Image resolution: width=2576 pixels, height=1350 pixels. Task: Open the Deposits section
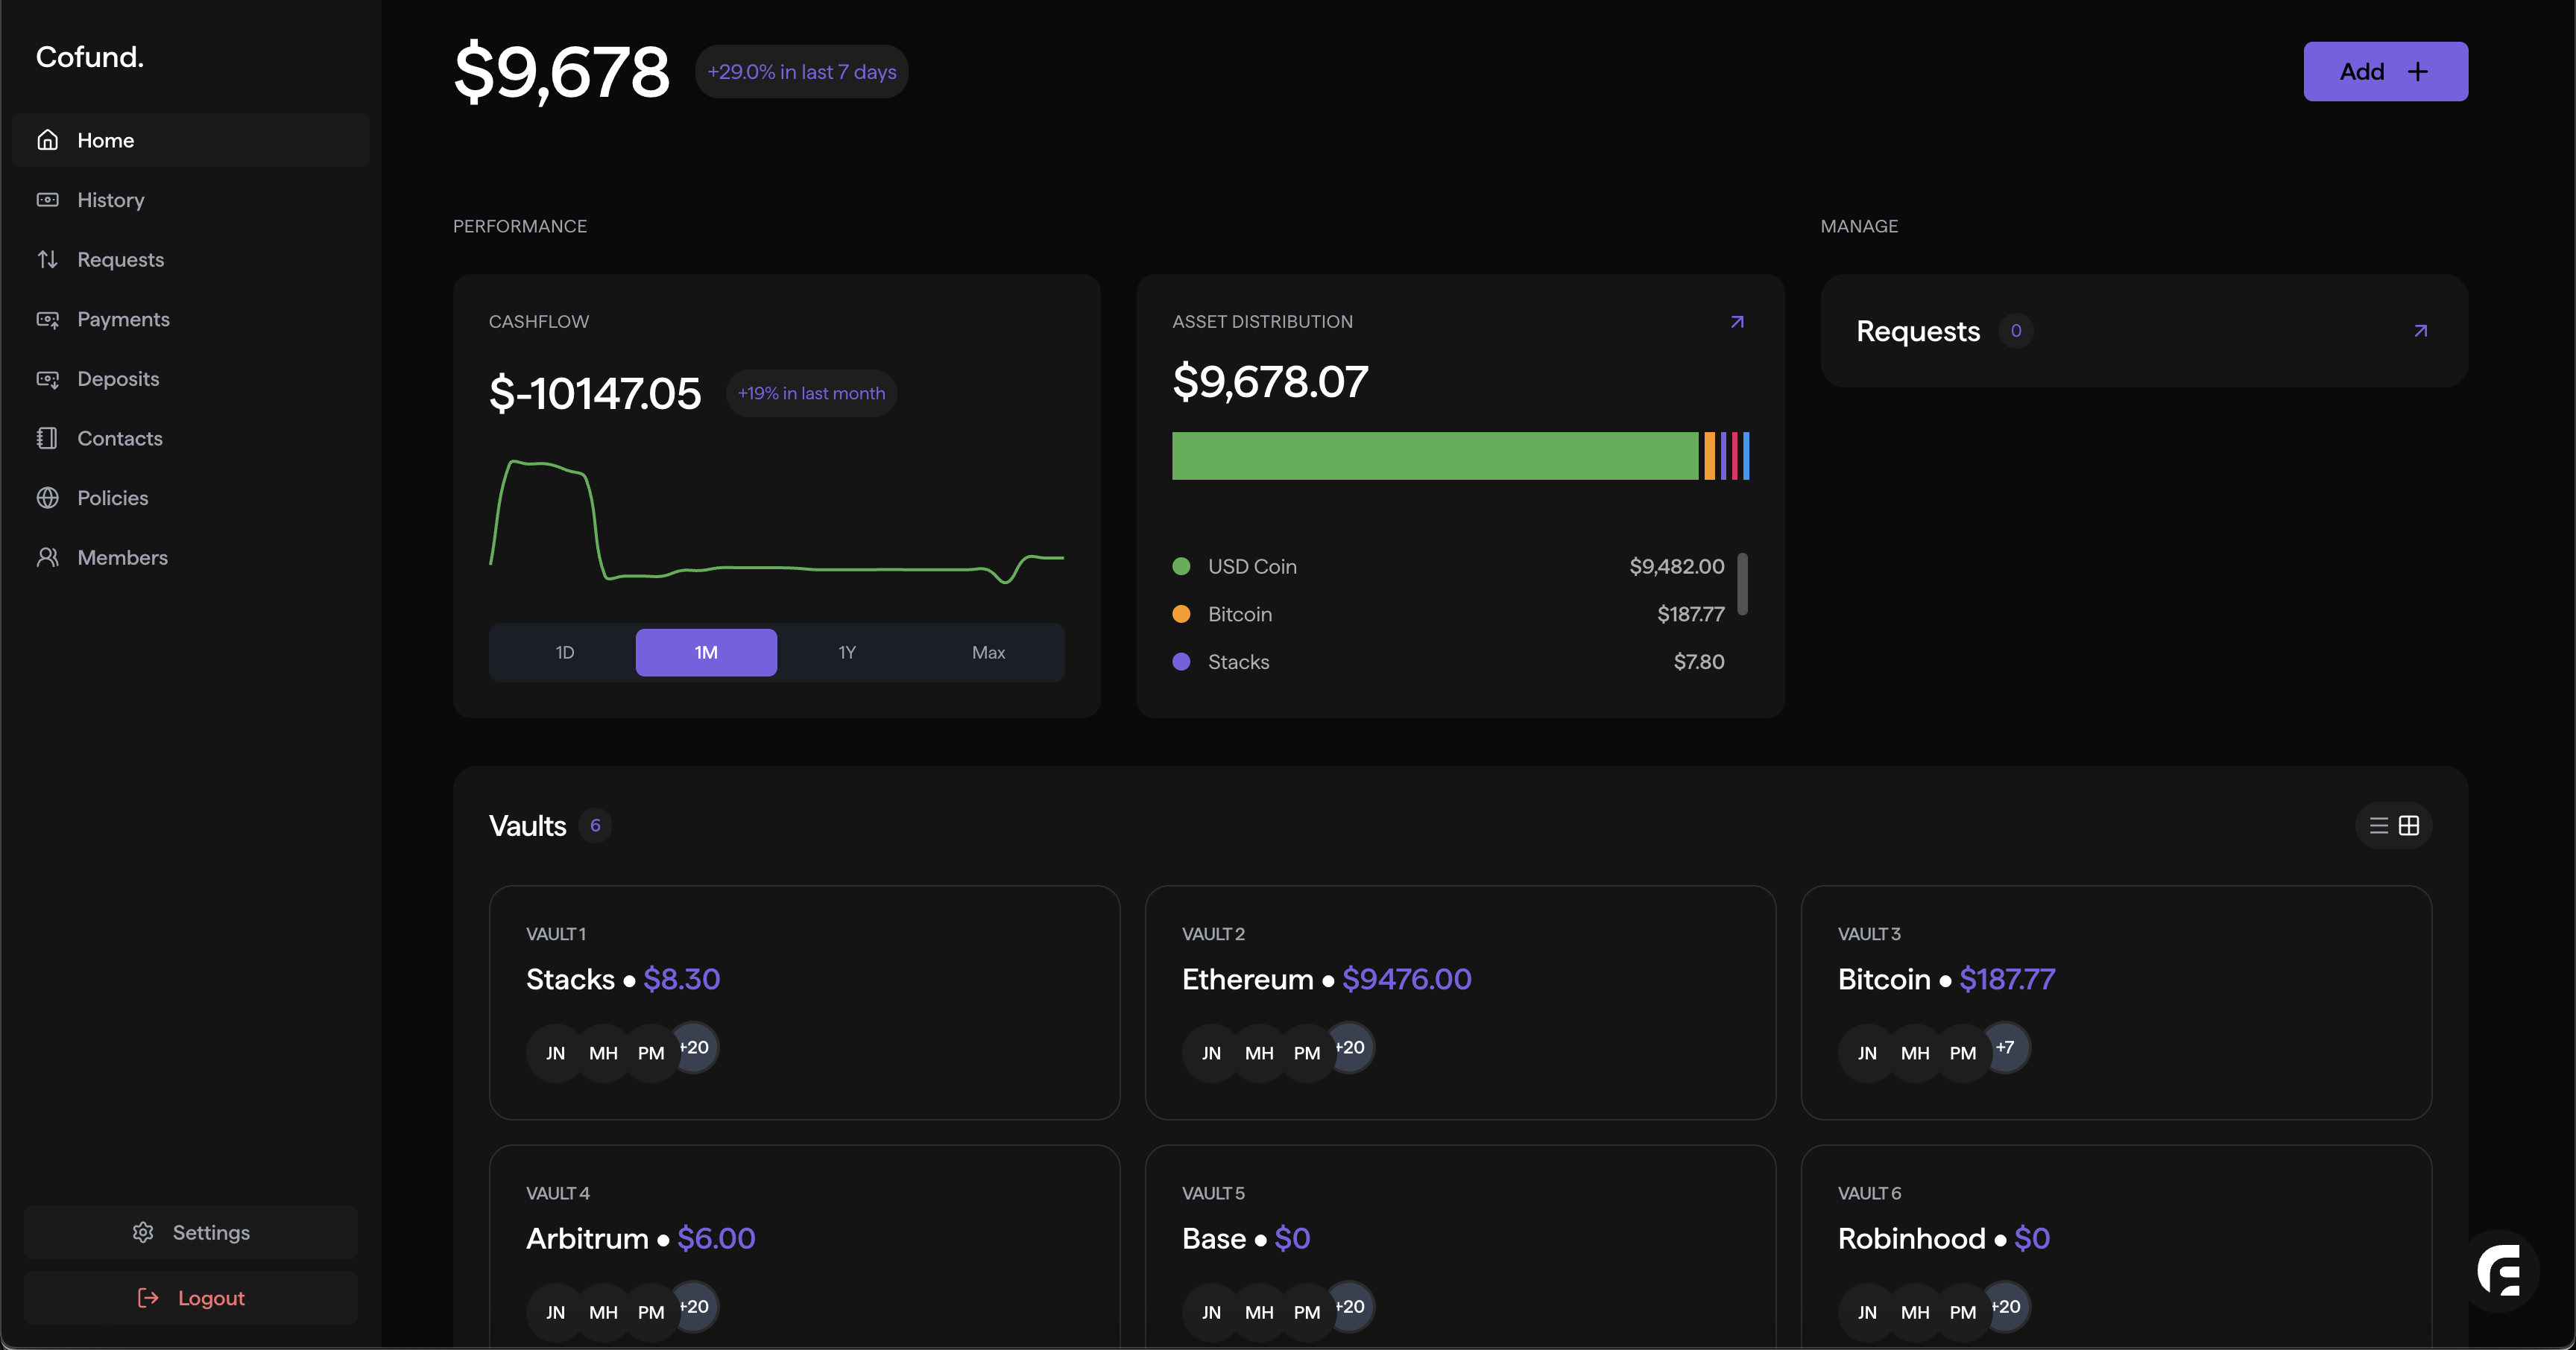[118, 378]
